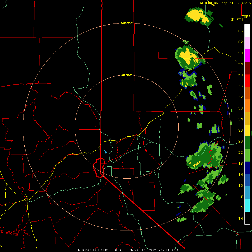This screenshot has height=252, width=252.
Task: Click the 50 NMI range ring label
Action: pos(127,75)
